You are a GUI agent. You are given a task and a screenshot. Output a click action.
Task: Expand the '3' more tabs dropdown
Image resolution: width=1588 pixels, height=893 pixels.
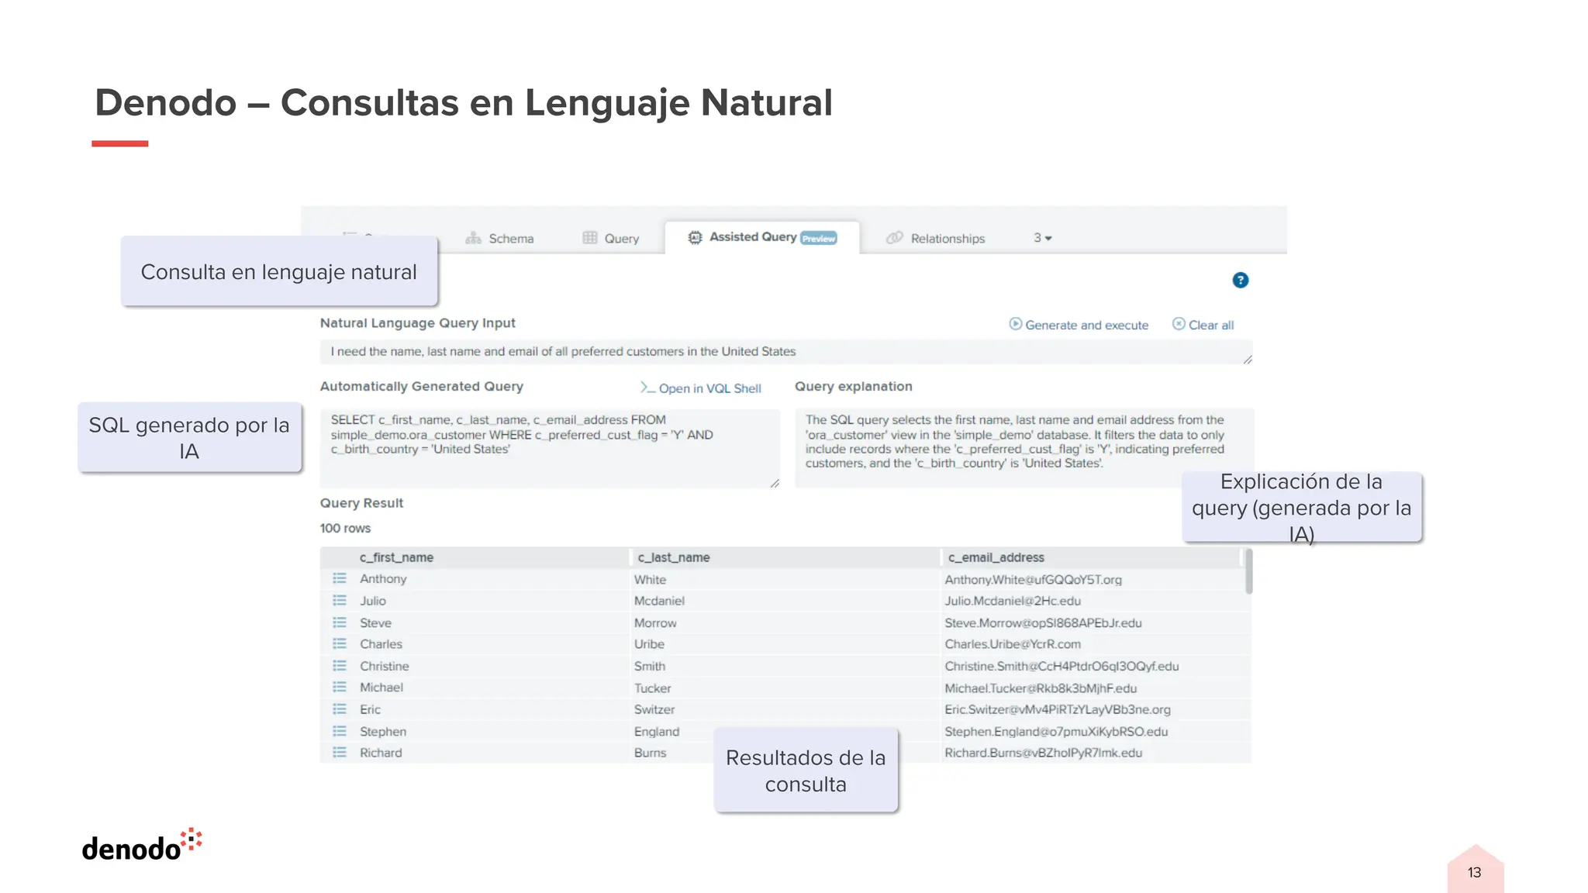click(x=1042, y=238)
